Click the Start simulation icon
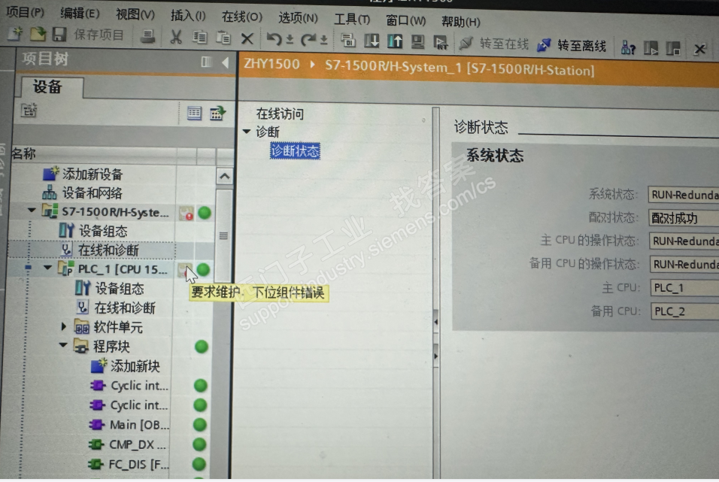This screenshot has height=482, width=719. (417, 42)
